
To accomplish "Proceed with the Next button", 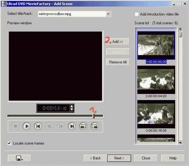I will [x=119, y=158].
